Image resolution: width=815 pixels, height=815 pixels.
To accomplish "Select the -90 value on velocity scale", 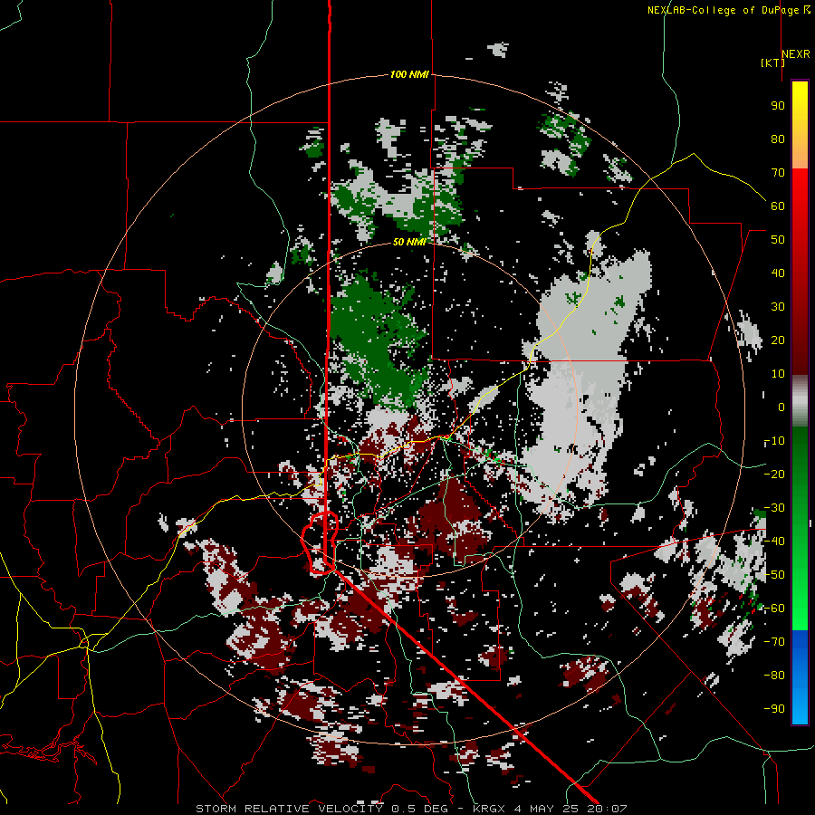I will point(774,709).
